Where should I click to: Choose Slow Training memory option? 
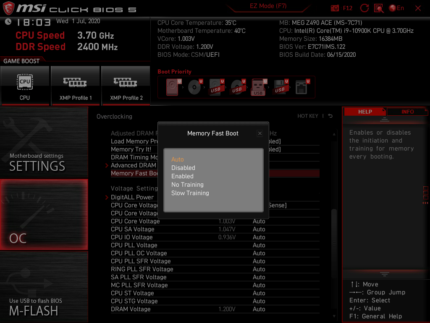[x=190, y=193]
